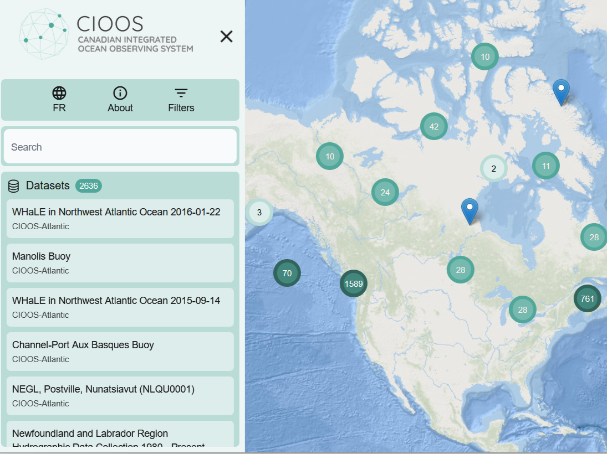Select the Manolis Buoy dataset

coord(120,262)
